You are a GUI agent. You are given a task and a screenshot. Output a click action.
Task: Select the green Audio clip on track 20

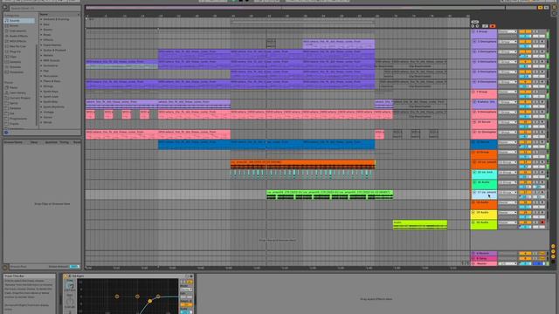419,225
